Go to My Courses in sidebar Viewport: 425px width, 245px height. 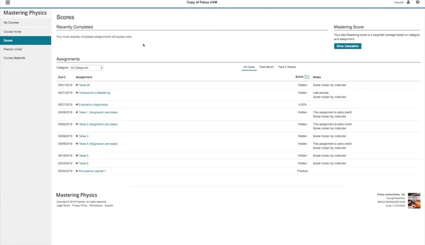[25, 22]
